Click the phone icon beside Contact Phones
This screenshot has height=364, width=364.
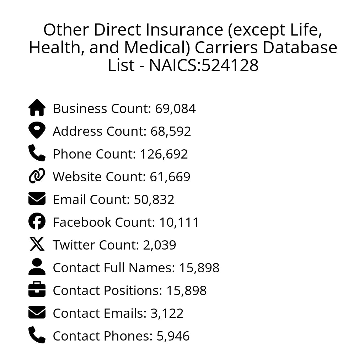[37, 335]
